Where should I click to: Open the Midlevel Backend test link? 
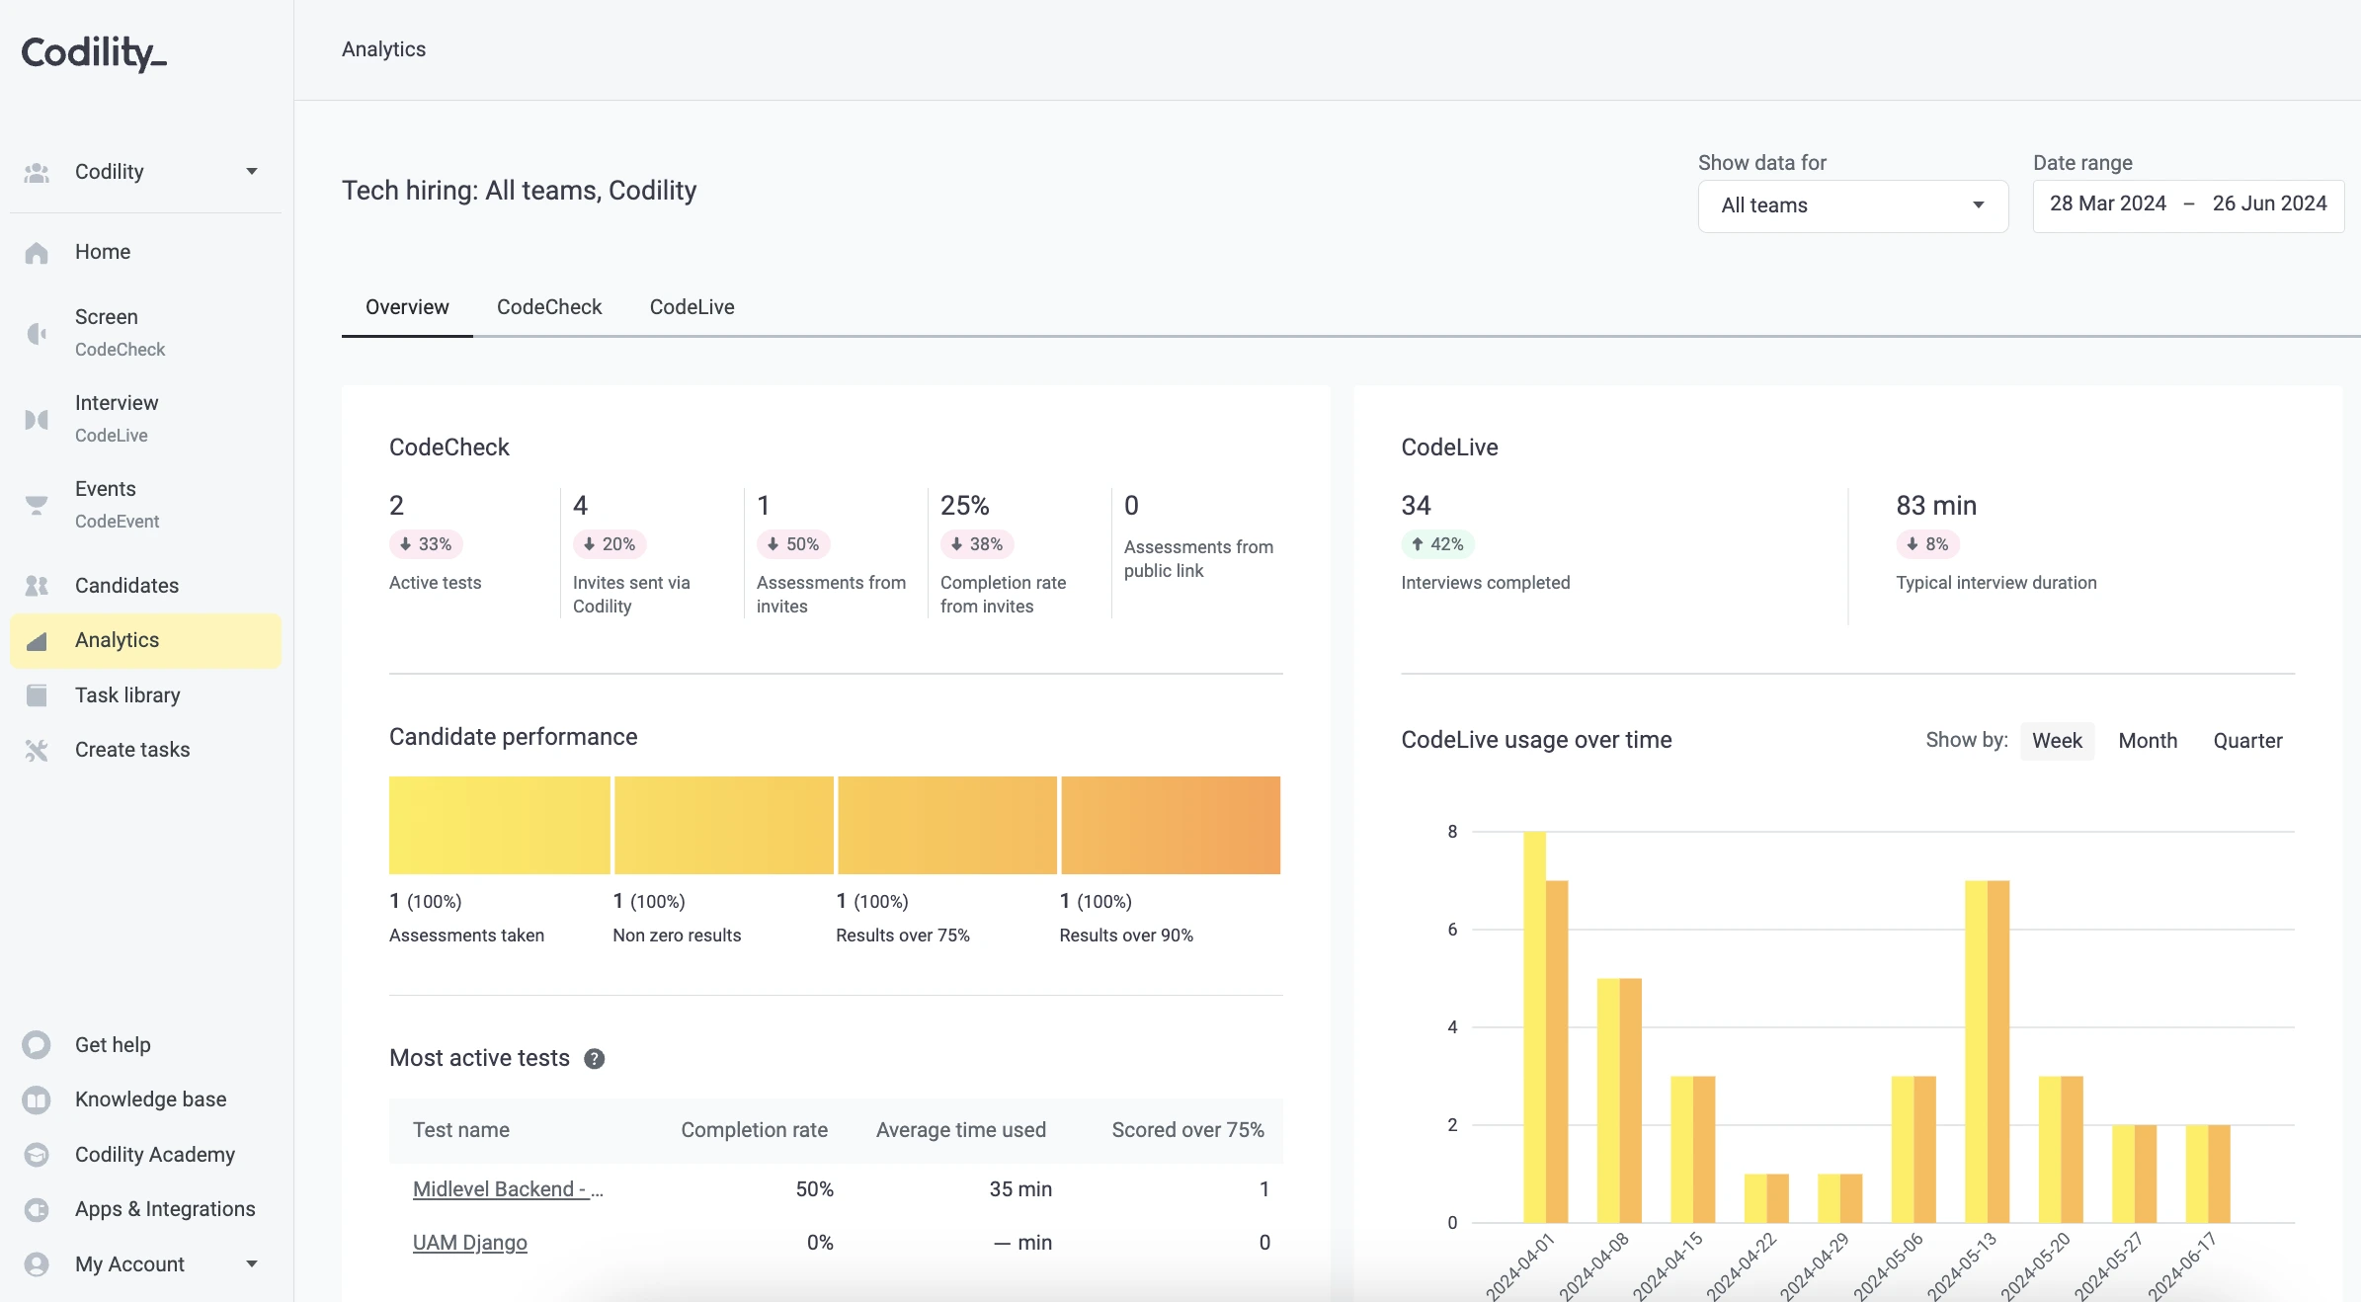(508, 1189)
